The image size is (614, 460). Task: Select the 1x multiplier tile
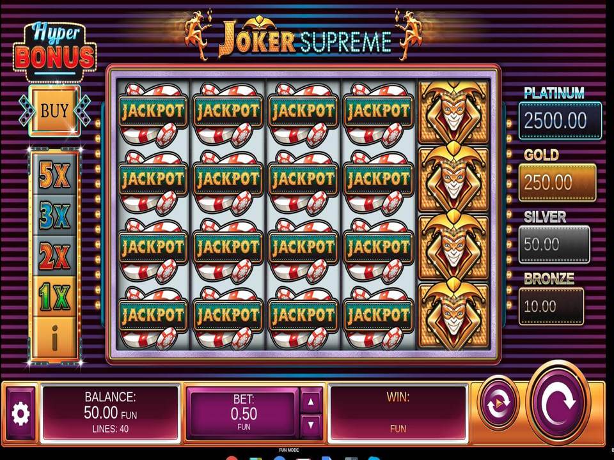54,297
